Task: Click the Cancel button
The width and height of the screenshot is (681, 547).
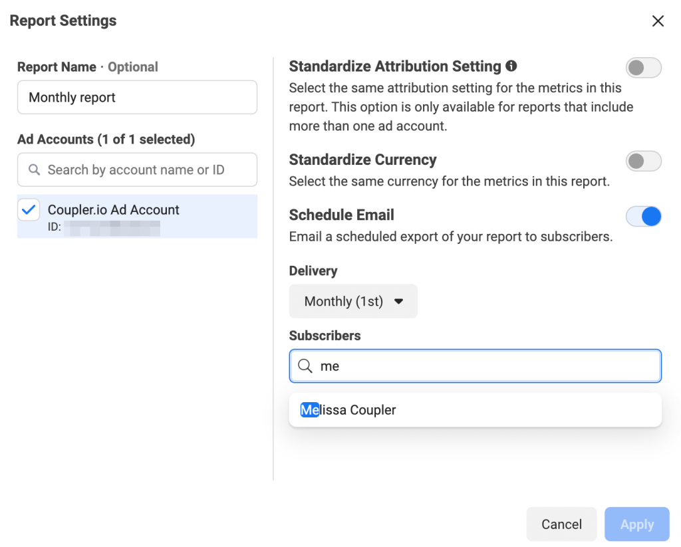Action: pos(561,524)
